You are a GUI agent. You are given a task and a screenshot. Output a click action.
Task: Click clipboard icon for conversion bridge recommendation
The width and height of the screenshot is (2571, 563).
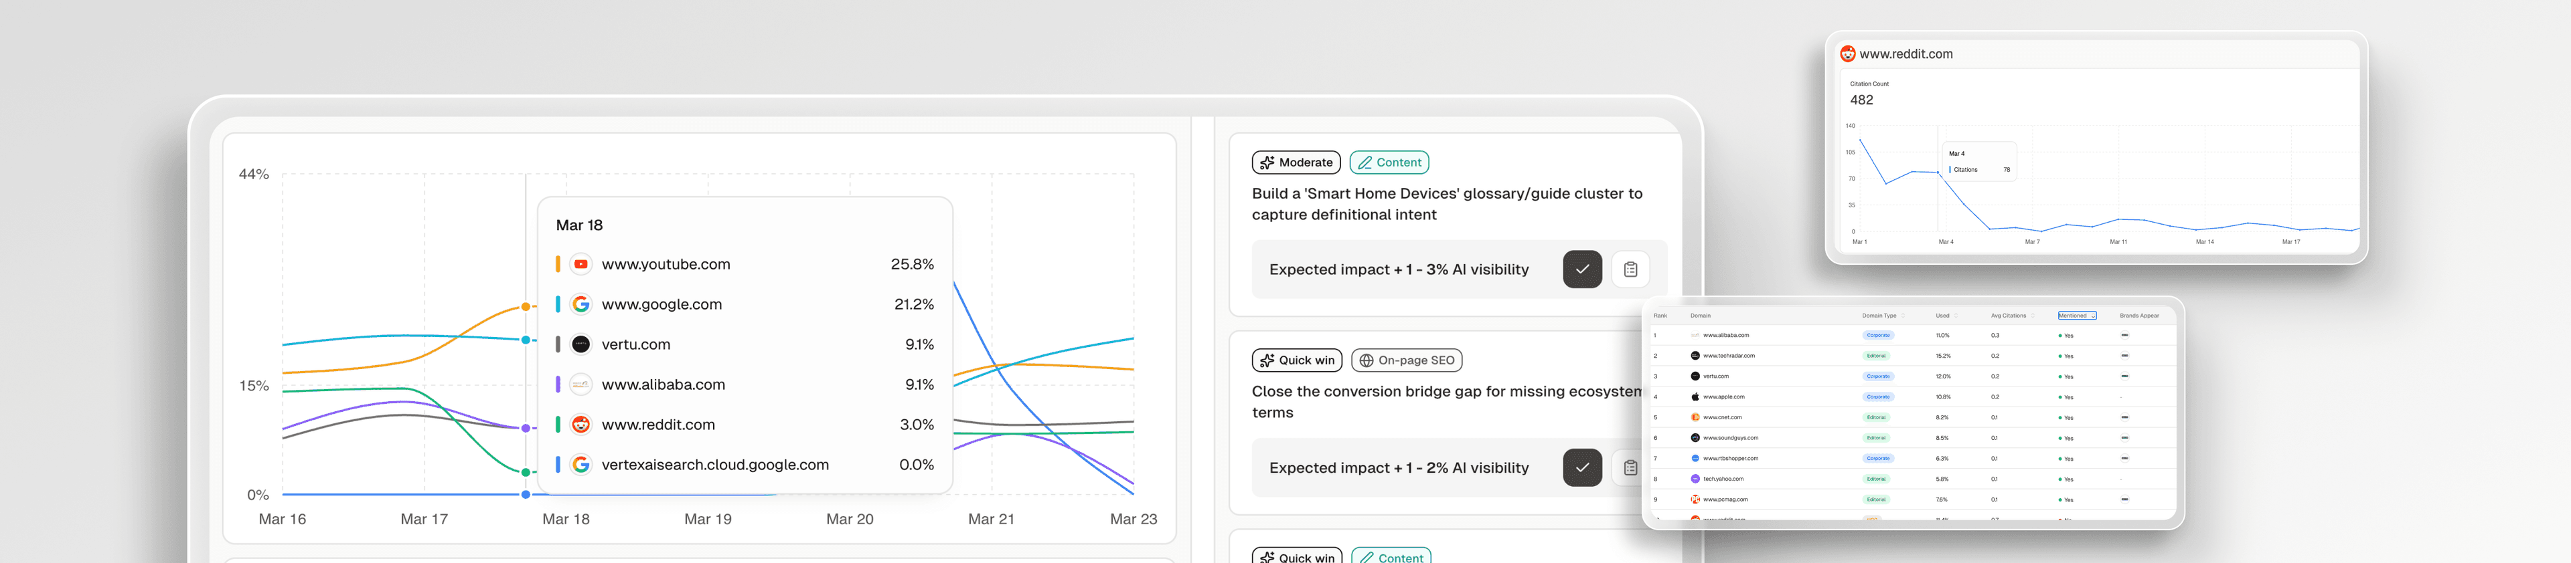[1630, 467]
